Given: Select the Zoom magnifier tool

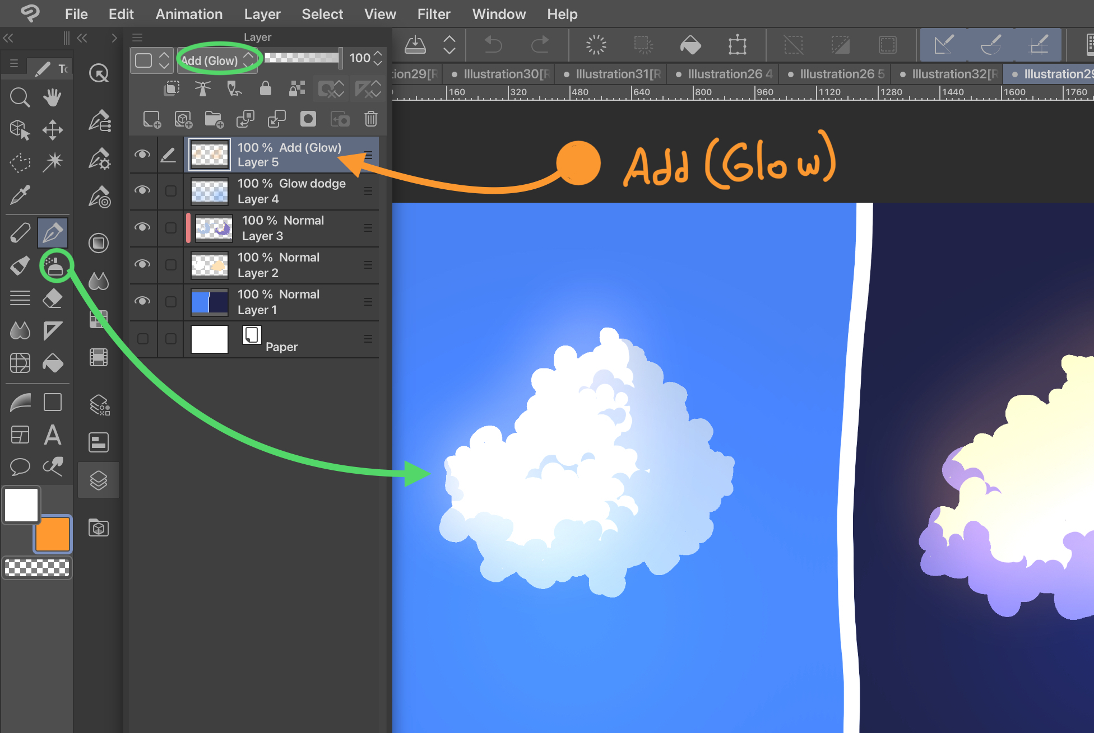Looking at the screenshot, I should click(20, 97).
